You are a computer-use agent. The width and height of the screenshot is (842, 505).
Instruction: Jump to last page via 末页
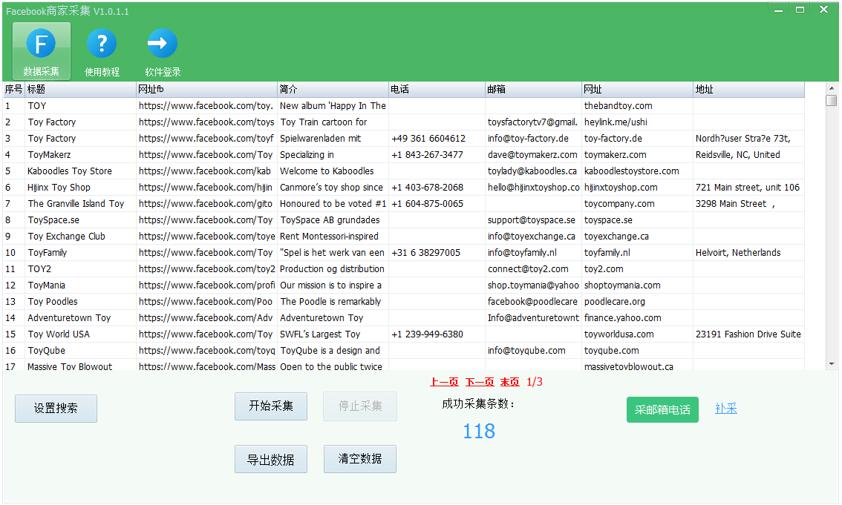[509, 383]
